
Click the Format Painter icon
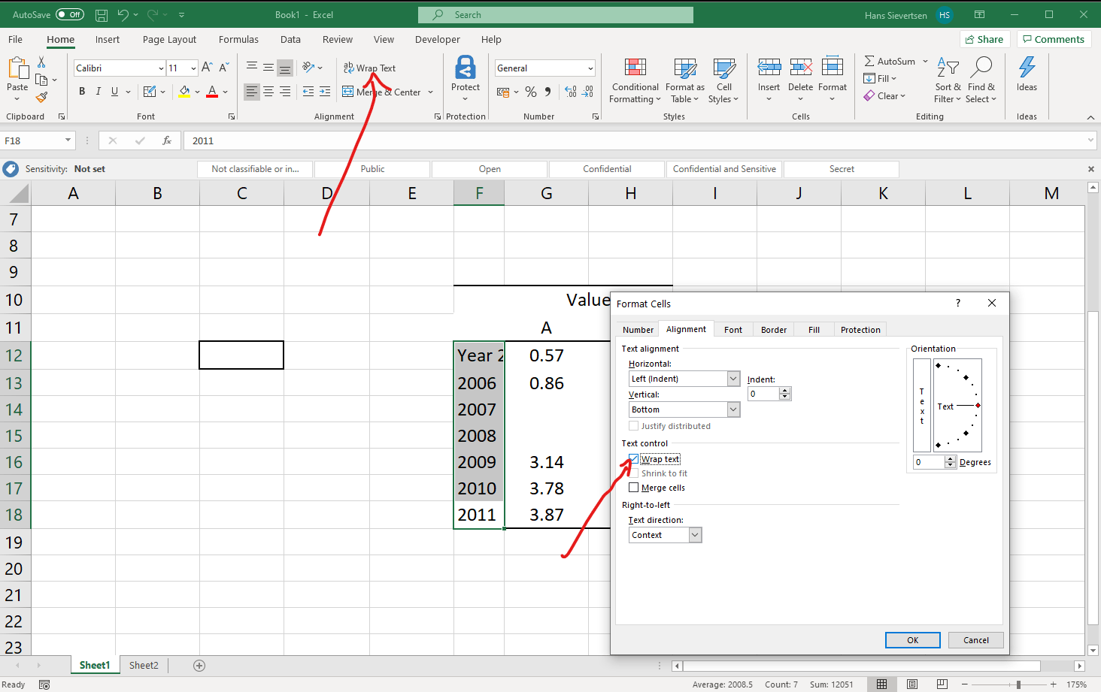(x=43, y=95)
